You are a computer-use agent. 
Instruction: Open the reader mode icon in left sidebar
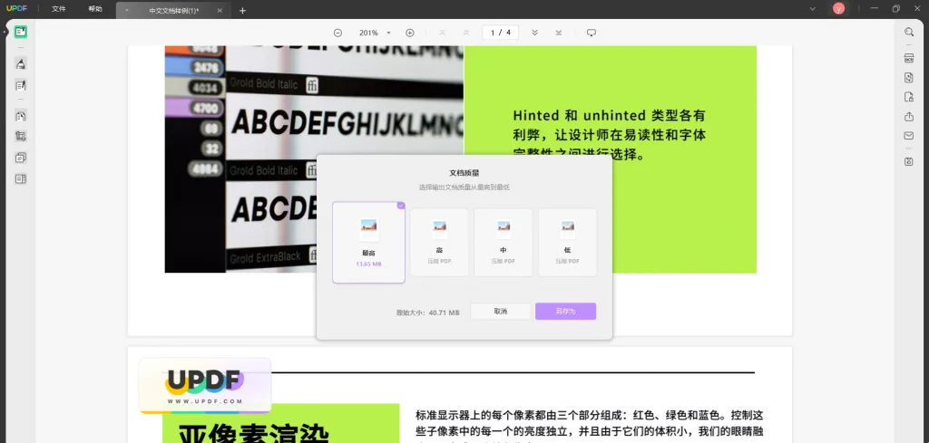click(x=20, y=32)
